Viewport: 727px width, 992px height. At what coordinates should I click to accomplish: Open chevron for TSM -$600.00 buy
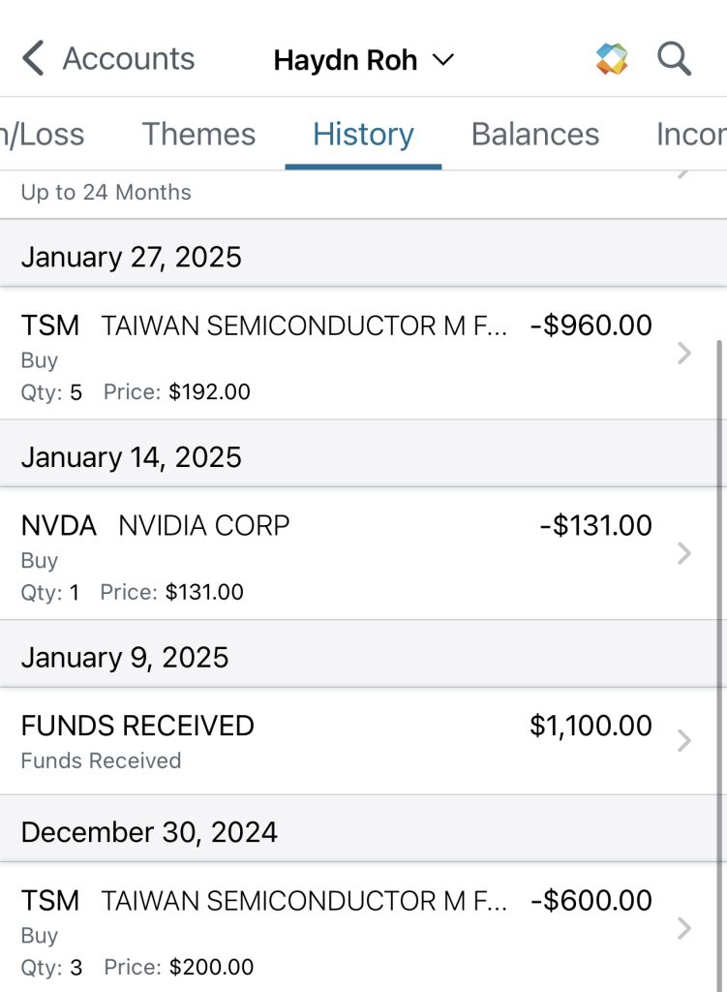[684, 929]
